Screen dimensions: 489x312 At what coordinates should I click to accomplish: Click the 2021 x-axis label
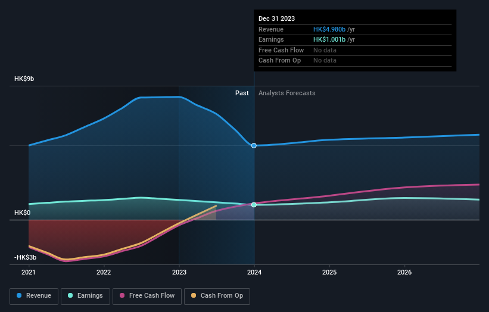point(29,273)
